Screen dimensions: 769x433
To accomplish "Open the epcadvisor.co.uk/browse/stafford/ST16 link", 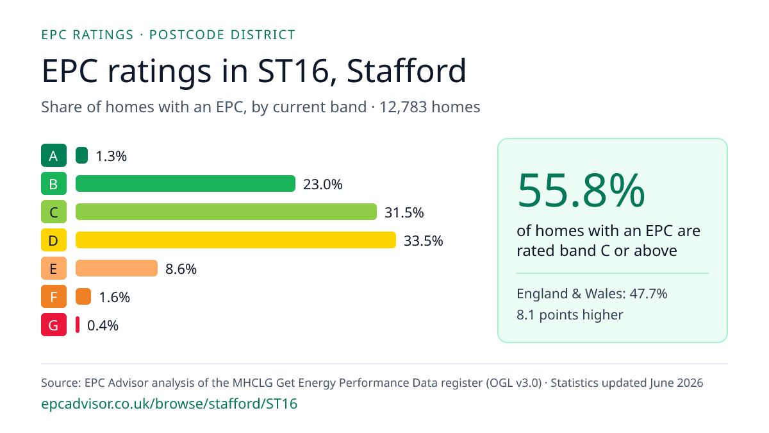I will (x=169, y=404).
